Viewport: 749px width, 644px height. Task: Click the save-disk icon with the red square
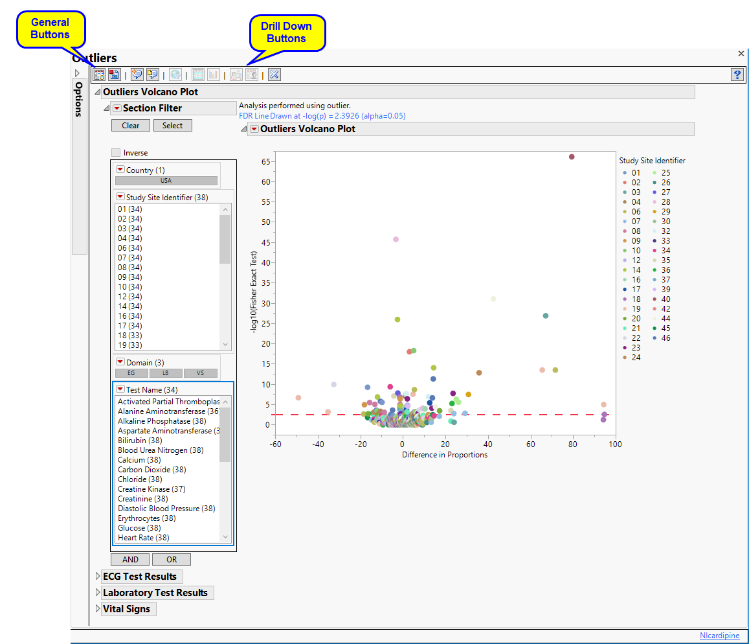click(x=115, y=75)
